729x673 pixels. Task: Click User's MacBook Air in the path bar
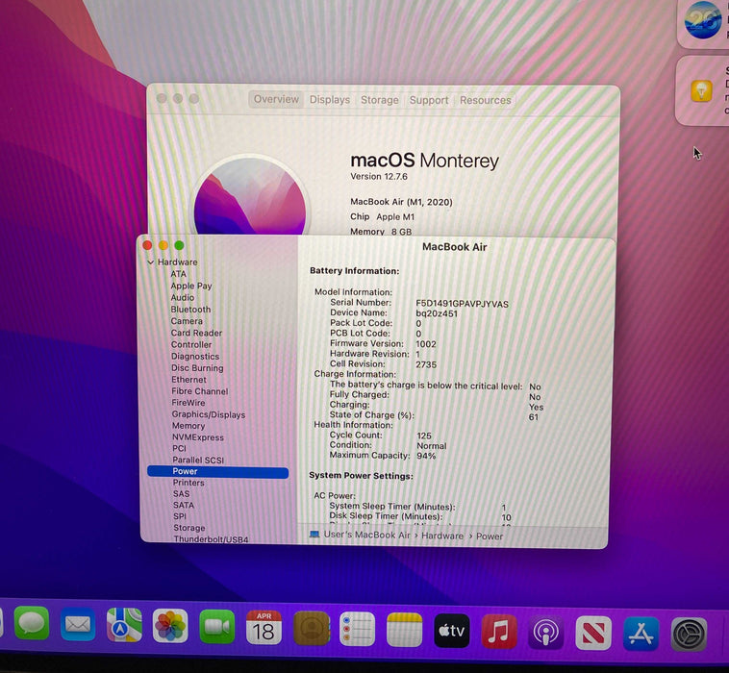point(366,535)
